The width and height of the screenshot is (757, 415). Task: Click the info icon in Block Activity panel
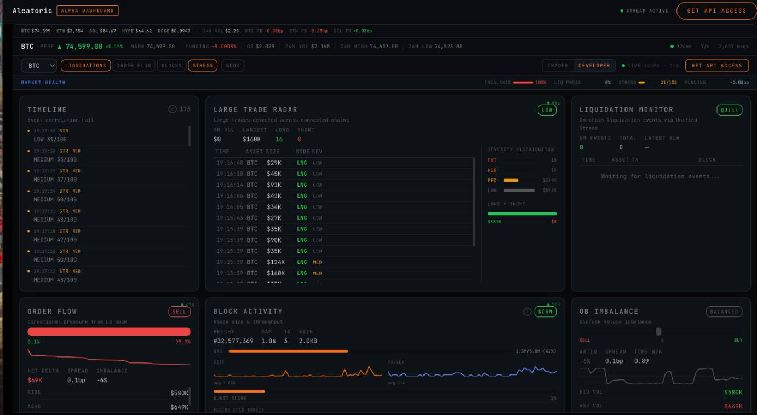click(527, 312)
